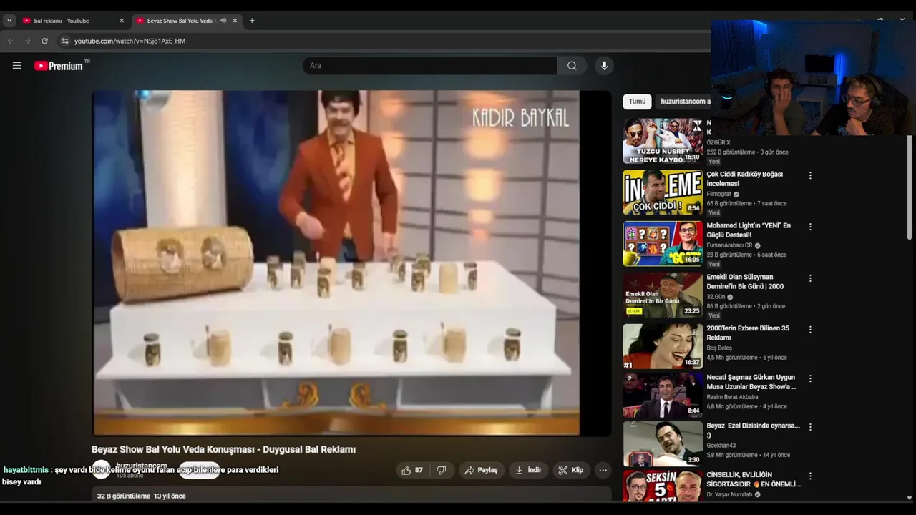
Task: Open options for 'Beyaz Ezel Dizisinde oynarsa'
Action: (810, 427)
